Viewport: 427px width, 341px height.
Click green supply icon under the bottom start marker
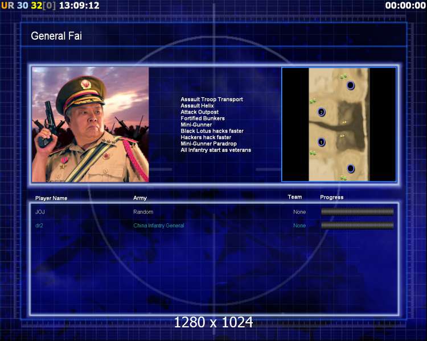coord(344,178)
